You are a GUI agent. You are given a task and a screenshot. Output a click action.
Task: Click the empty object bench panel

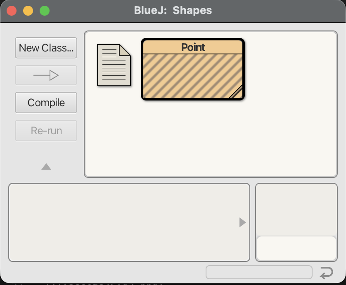coord(124,222)
